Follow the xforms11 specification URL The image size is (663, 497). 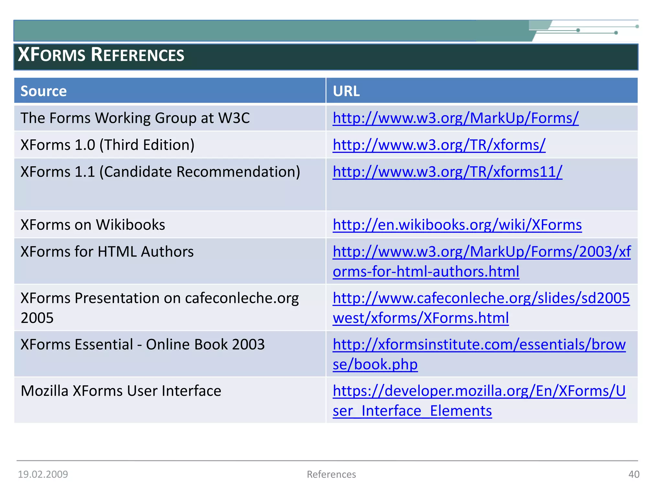pyautogui.click(x=447, y=172)
